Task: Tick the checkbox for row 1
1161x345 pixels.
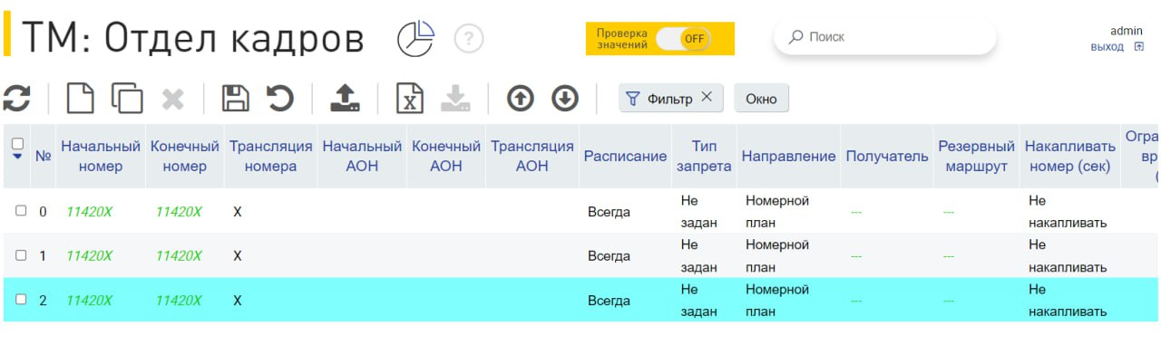Action: (x=21, y=255)
